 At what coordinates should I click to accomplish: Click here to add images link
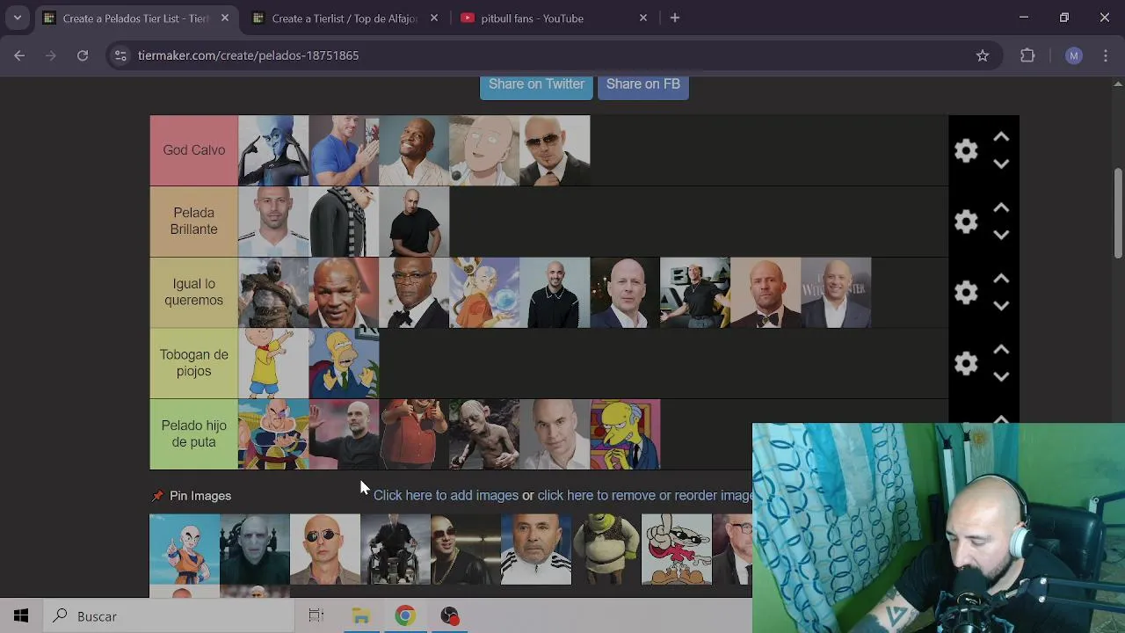pyautogui.click(x=446, y=495)
